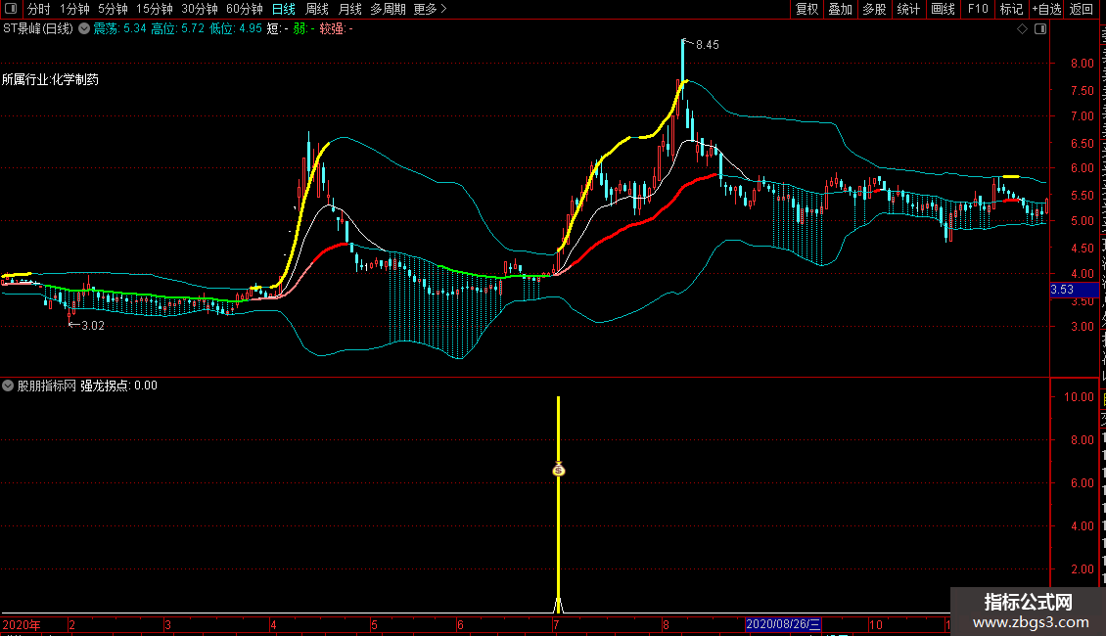This screenshot has height=636, width=1106.
Task: Click the money bag signal icon
Action: 558,470
